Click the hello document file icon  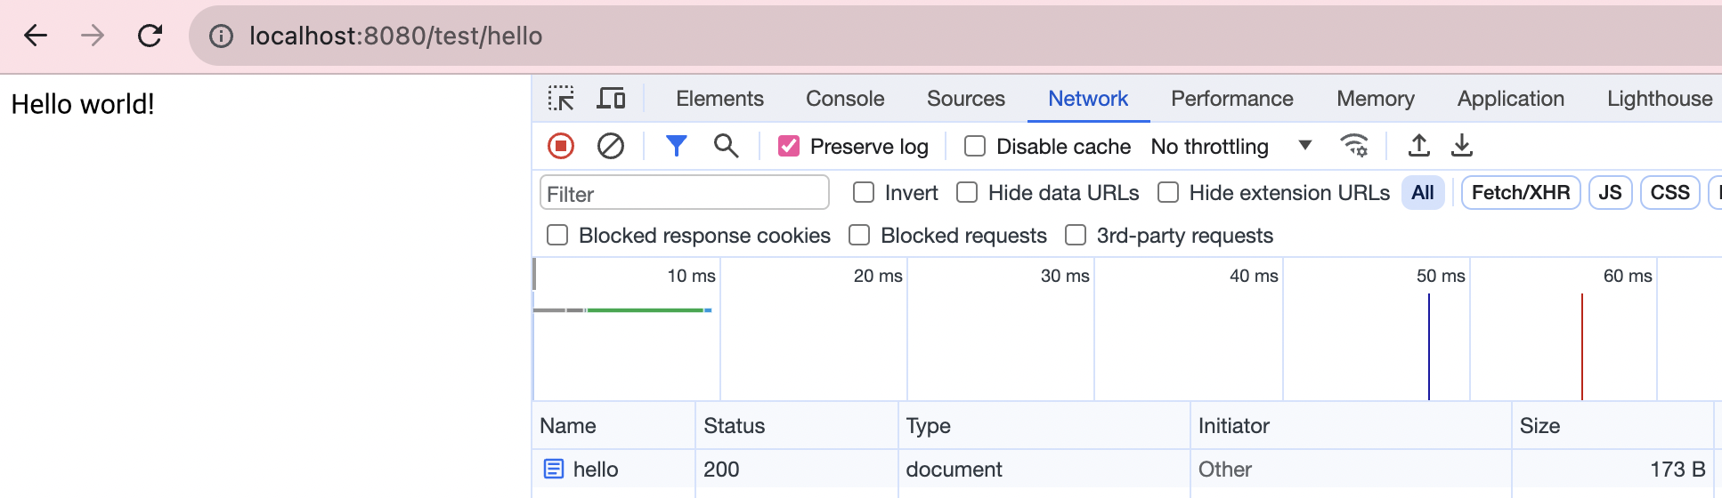pos(554,469)
